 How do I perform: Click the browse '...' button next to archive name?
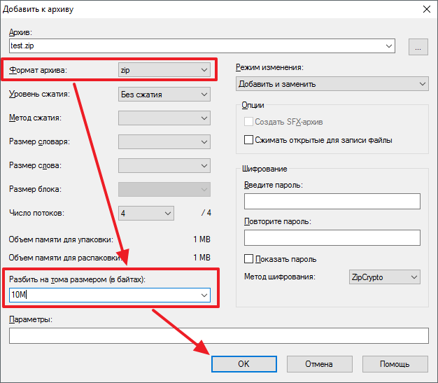click(418, 47)
